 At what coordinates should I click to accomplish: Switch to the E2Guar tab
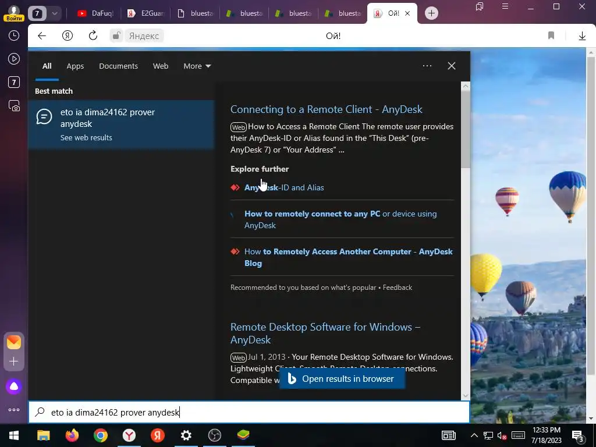(146, 13)
